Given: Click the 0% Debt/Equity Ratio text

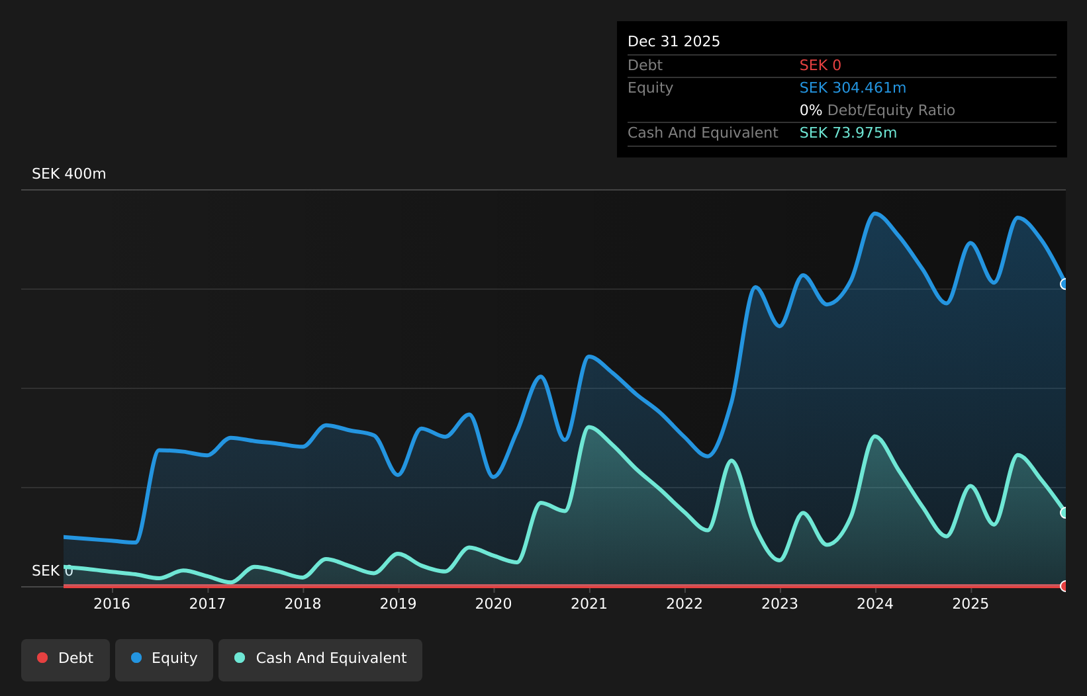Looking at the screenshot, I should [x=877, y=110].
